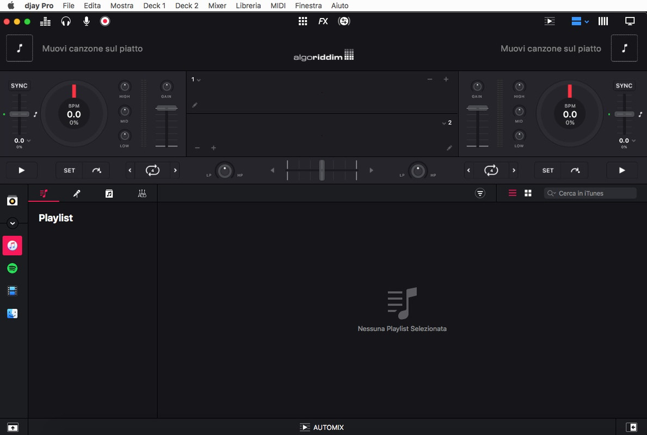This screenshot has width=647, height=435.
Task: Toggle headphones pre-cueing icon
Action: (x=66, y=21)
